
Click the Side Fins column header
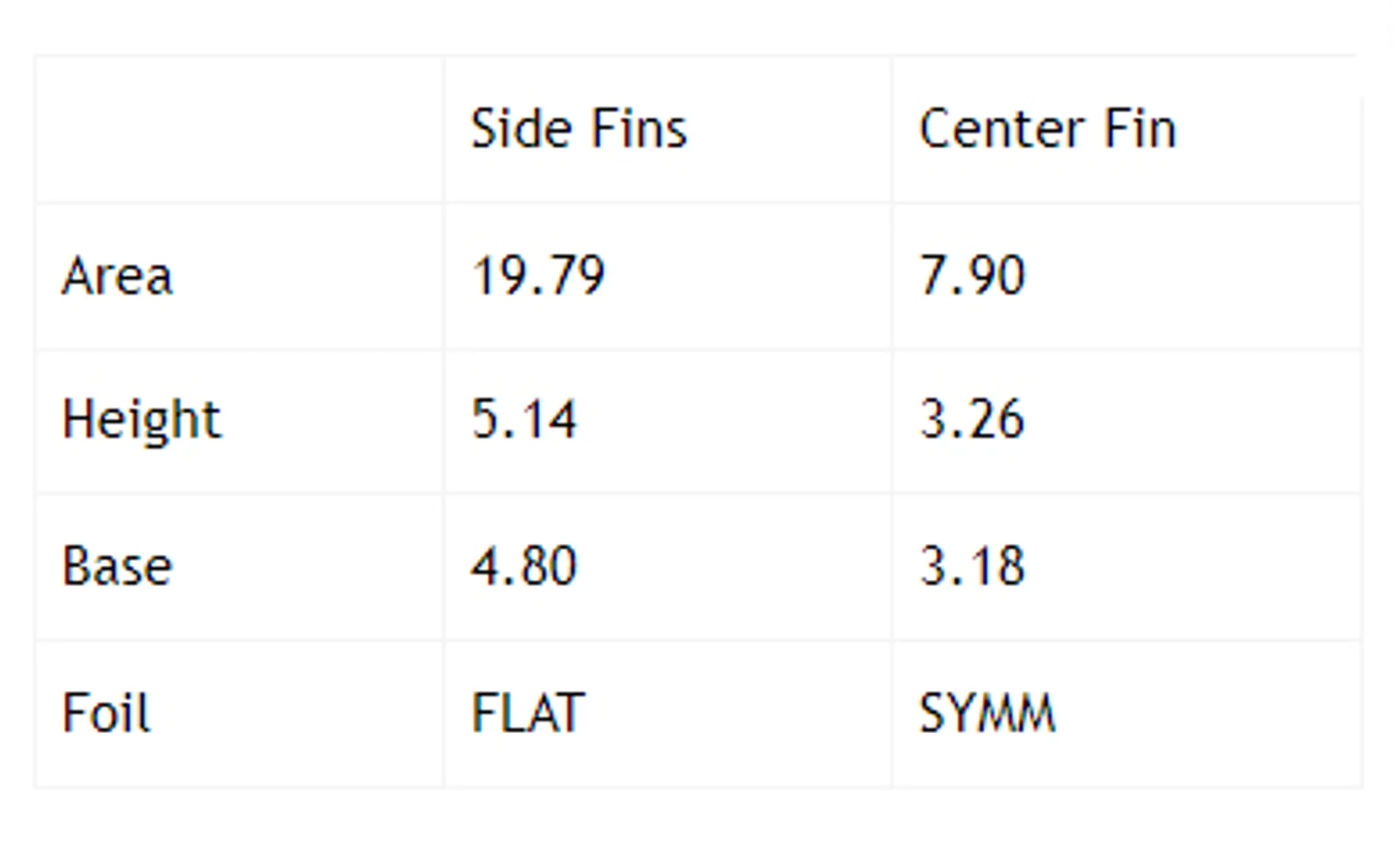579,129
